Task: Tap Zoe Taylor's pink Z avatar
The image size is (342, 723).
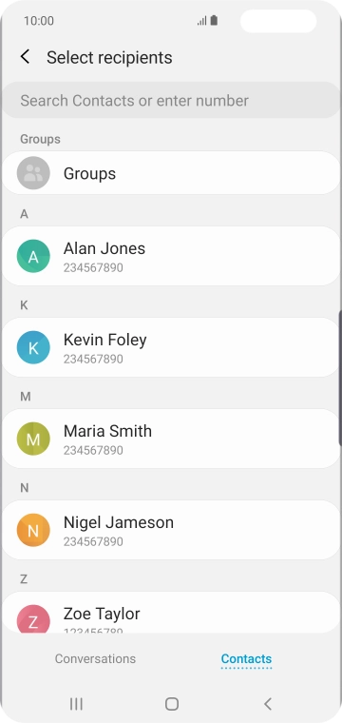Action: pyautogui.click(x=33, y=618)
